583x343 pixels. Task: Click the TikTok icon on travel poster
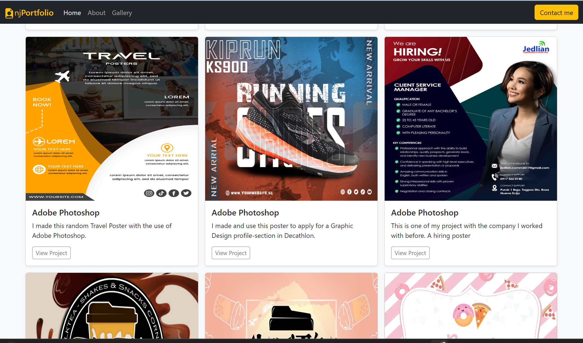pos(161,193)
